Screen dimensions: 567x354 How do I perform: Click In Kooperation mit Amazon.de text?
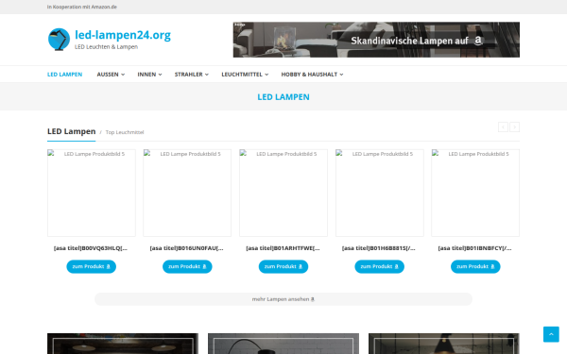point(81,7)
